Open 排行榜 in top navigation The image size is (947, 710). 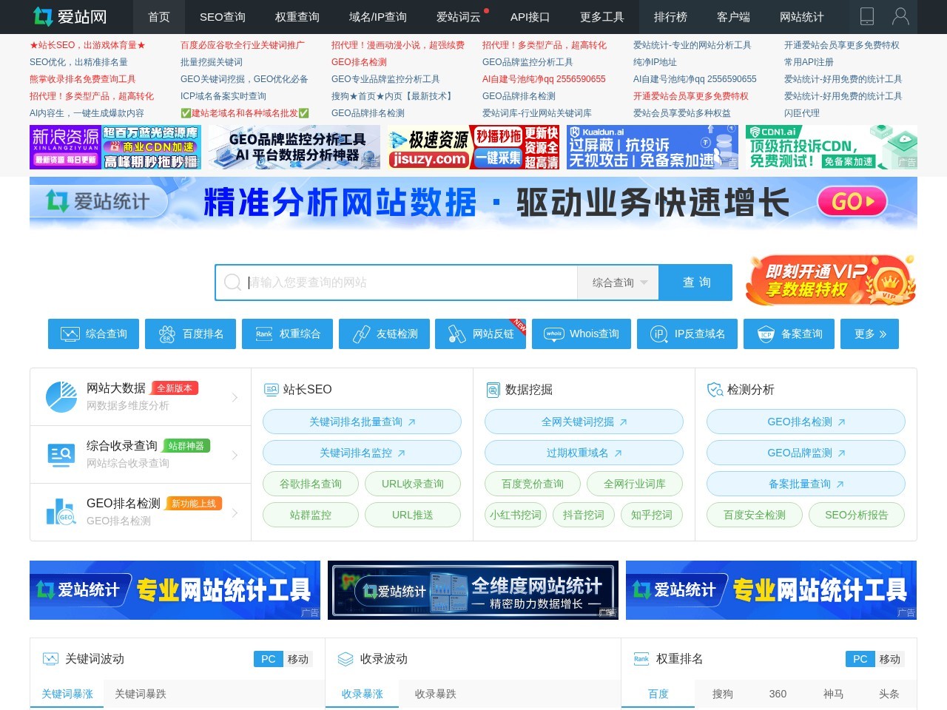click(670, 16)
